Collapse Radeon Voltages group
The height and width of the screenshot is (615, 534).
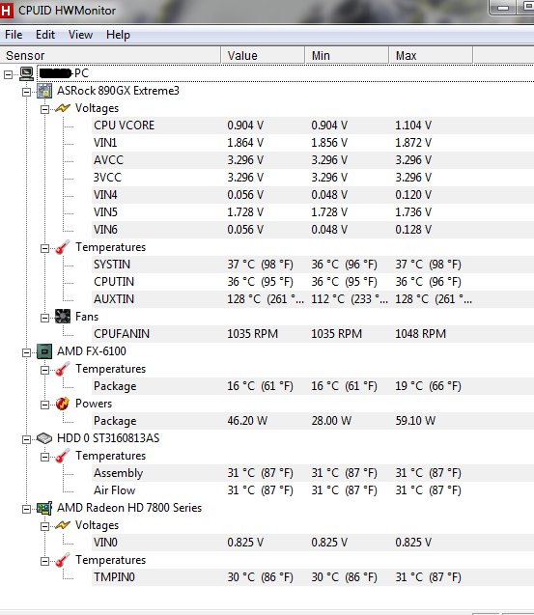[44, 526]
